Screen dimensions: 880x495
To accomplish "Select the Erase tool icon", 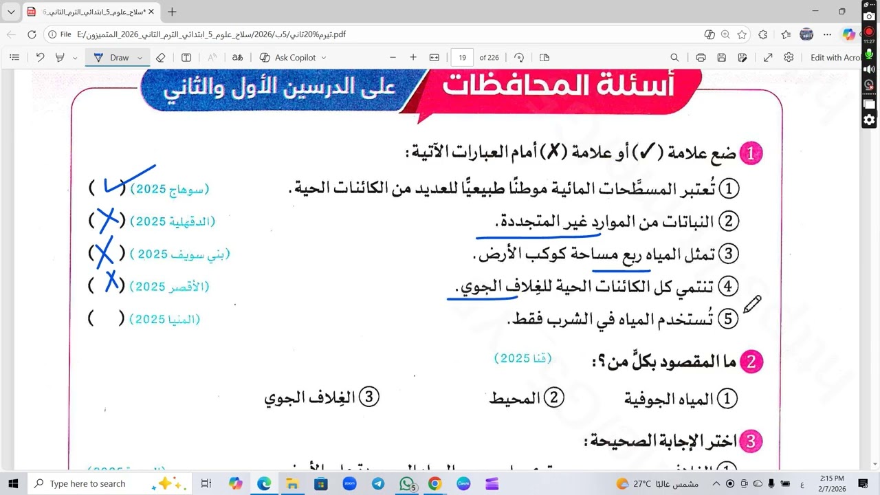I will (x=160, y=58).
